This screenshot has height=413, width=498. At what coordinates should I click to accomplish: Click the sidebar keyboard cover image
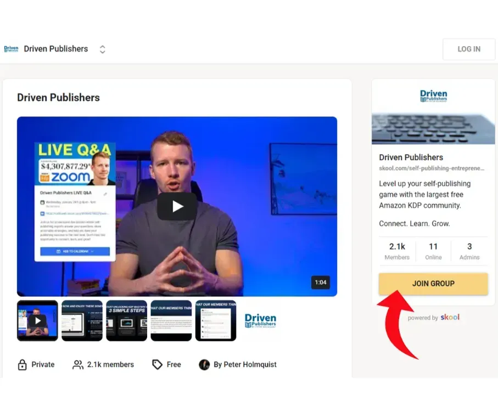click(433, 129)
